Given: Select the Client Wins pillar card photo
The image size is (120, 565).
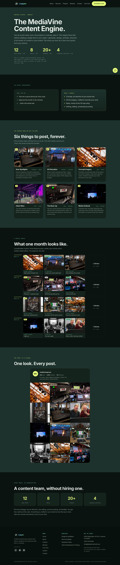Looking at the screenshot, I should coord(29,194).
